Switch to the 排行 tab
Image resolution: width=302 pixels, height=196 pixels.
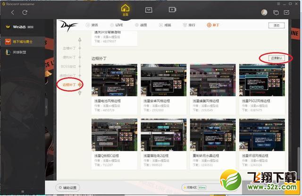[x=189, y=25]
